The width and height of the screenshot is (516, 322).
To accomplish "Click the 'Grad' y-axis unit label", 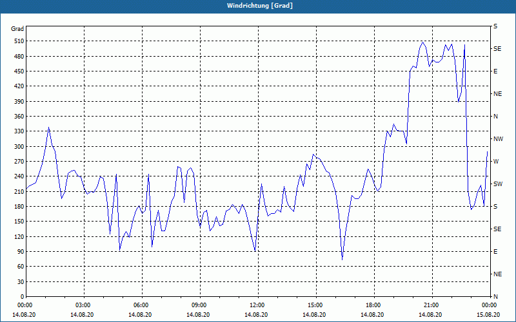I will [x=17, y=29].
